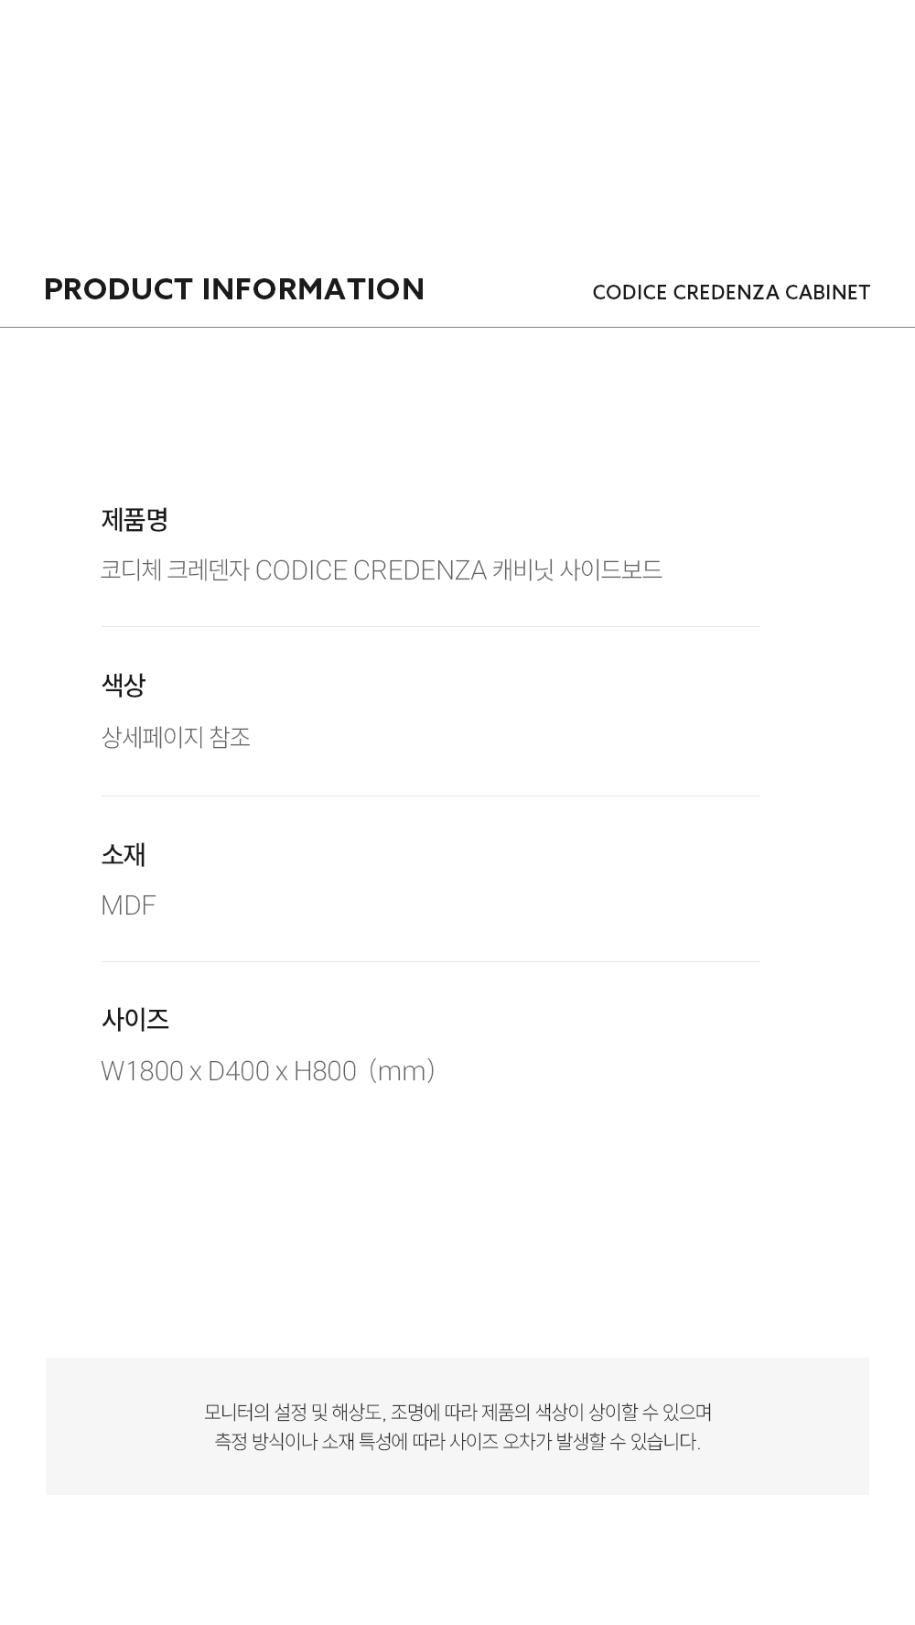Click the monitor settings notice first line
Screen dimensions: 915x1625
pos(457,1413)
